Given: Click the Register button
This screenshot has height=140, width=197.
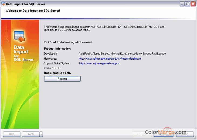Looking at the screenshot, I should (62, 79).
